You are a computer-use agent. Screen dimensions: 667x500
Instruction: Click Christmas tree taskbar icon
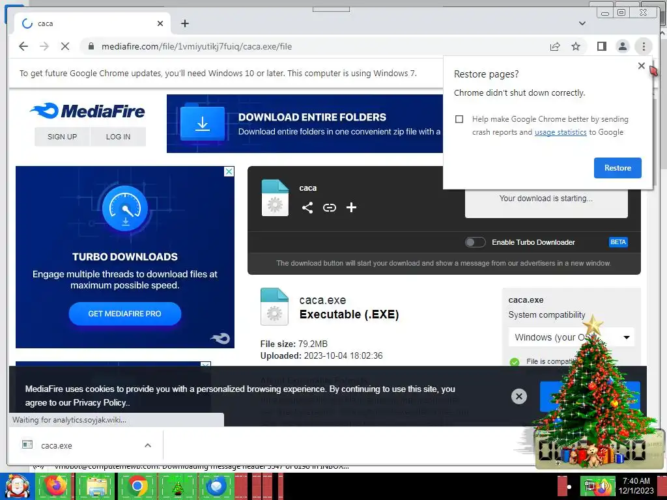tap(177, 486)
